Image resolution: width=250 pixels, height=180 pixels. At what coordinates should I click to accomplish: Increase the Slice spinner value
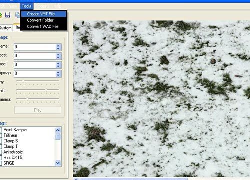tap(58, 63)
